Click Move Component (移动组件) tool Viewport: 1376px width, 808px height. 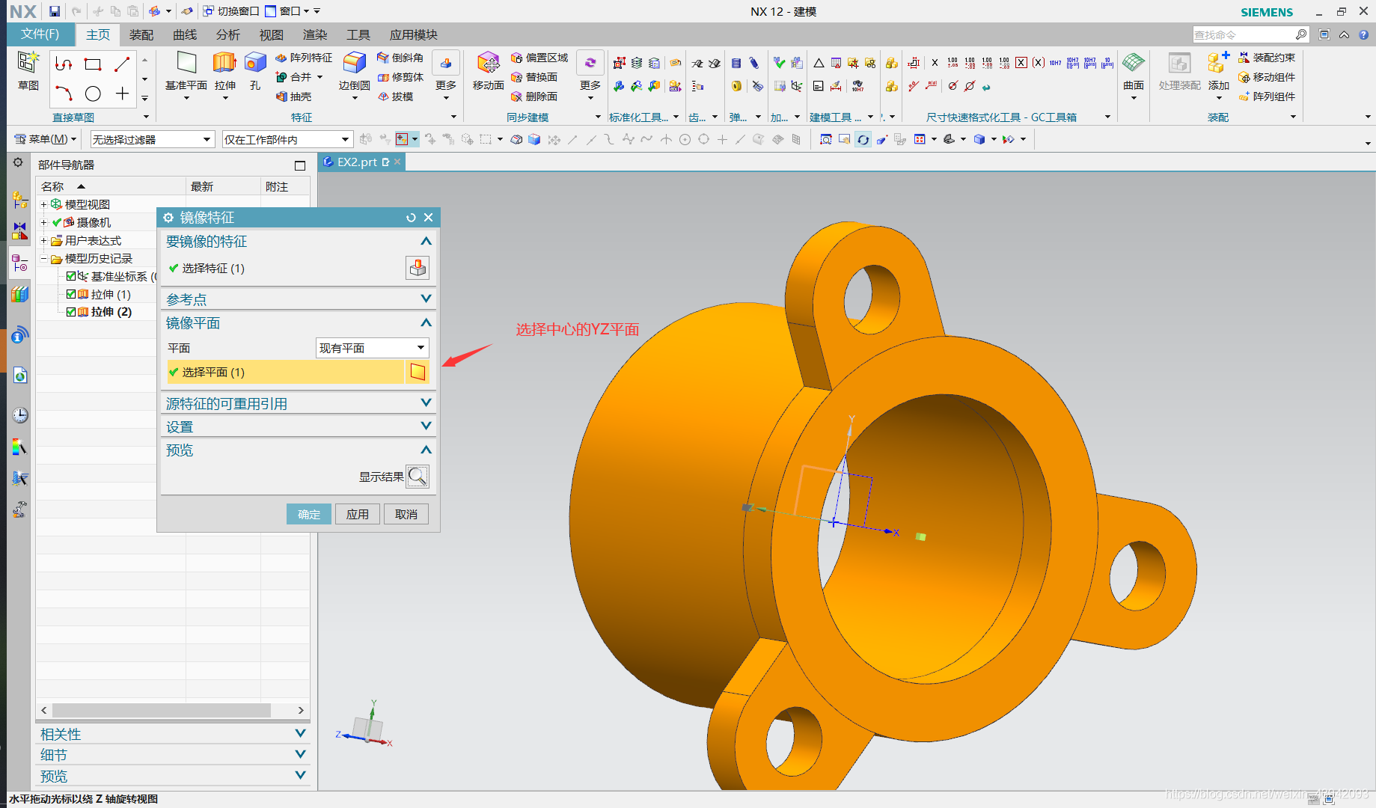1267,77
